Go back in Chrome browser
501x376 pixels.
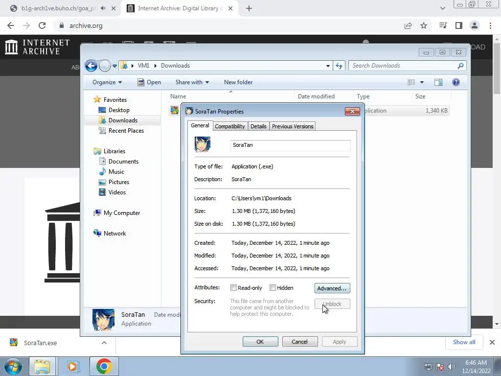[x=11, y=25]
